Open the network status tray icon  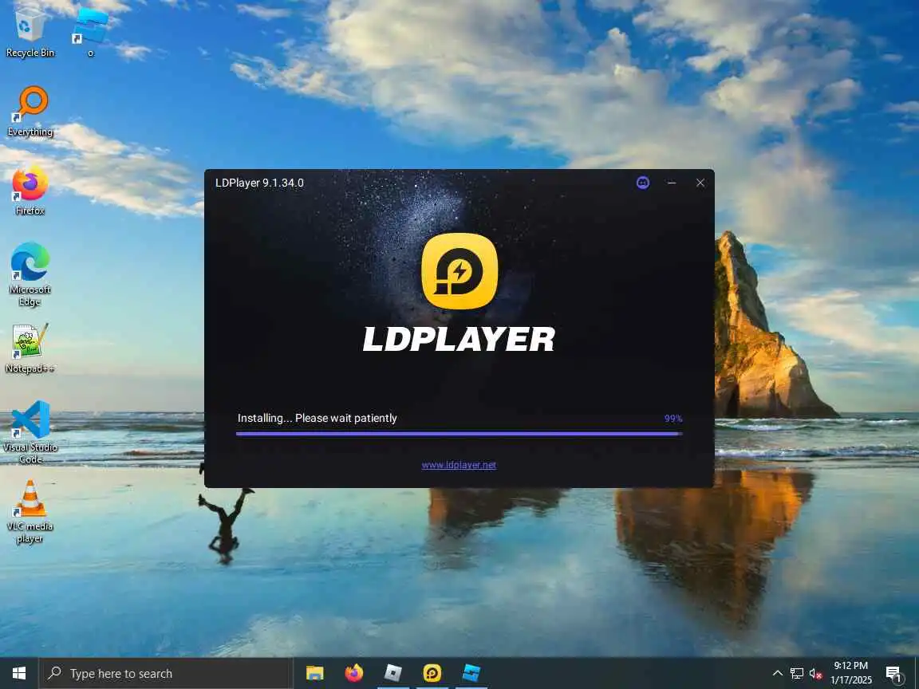tap(796, 673)
